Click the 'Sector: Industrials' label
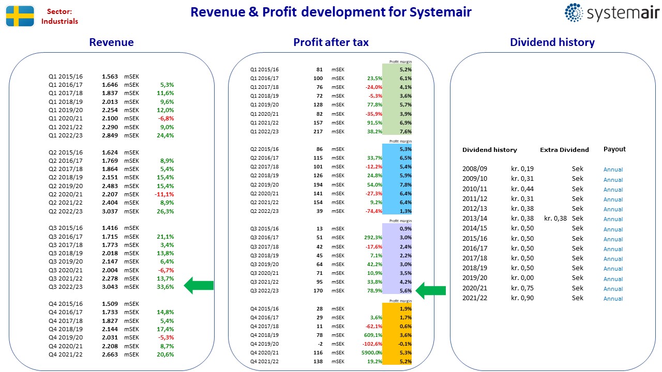This screenshot has width=662, height=372. pyautogui.click(x=60, y=17)
